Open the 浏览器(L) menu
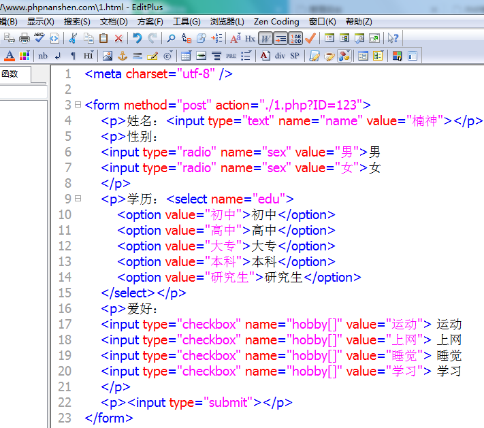Viewport: 484px width, 428px height. (x=227, y=22)
